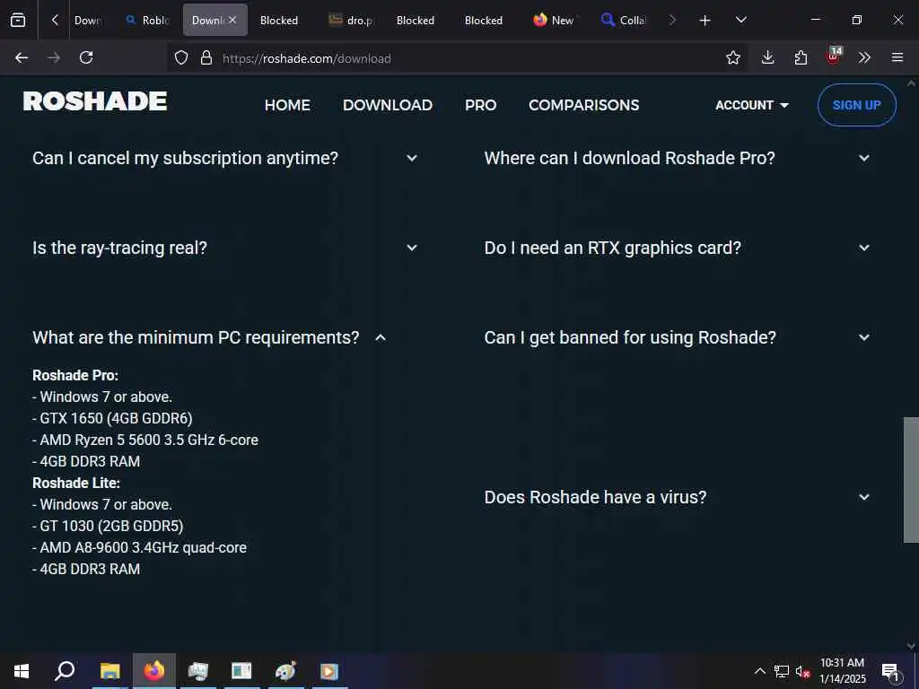Click 'AMD A8-9600 3.4GHz quad-core' text
919x689 pixels.
click(x=143, y=548)
